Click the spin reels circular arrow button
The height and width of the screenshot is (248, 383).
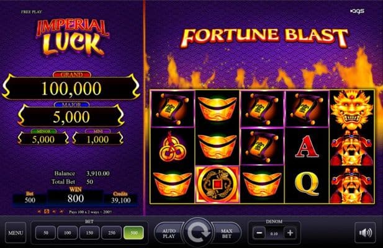pyautogui.click(x=197, y=232)
